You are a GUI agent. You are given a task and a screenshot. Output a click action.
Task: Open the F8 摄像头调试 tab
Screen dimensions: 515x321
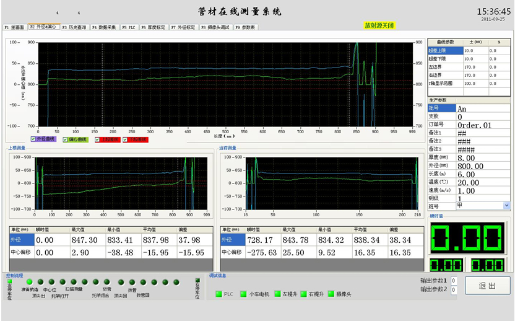(215, 27)
